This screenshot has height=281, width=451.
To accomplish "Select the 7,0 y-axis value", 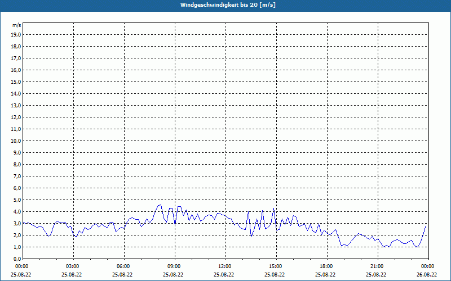I will 17,176.
